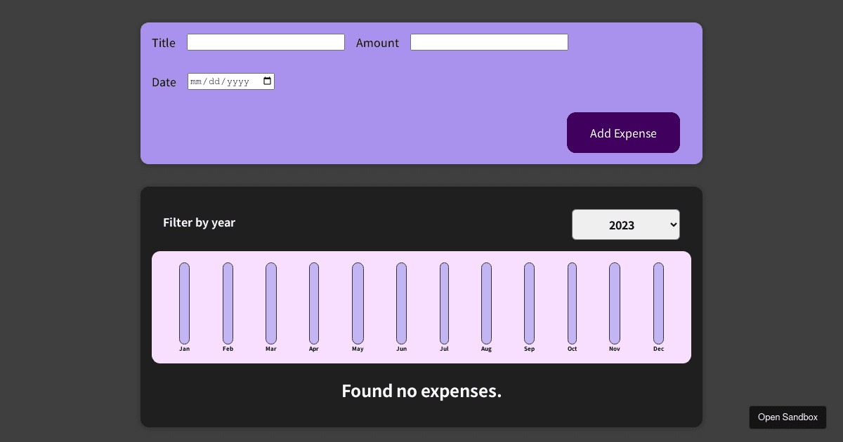843x442 pixels.
Task: Select the Dec chart bar
Action: (658, 303)
